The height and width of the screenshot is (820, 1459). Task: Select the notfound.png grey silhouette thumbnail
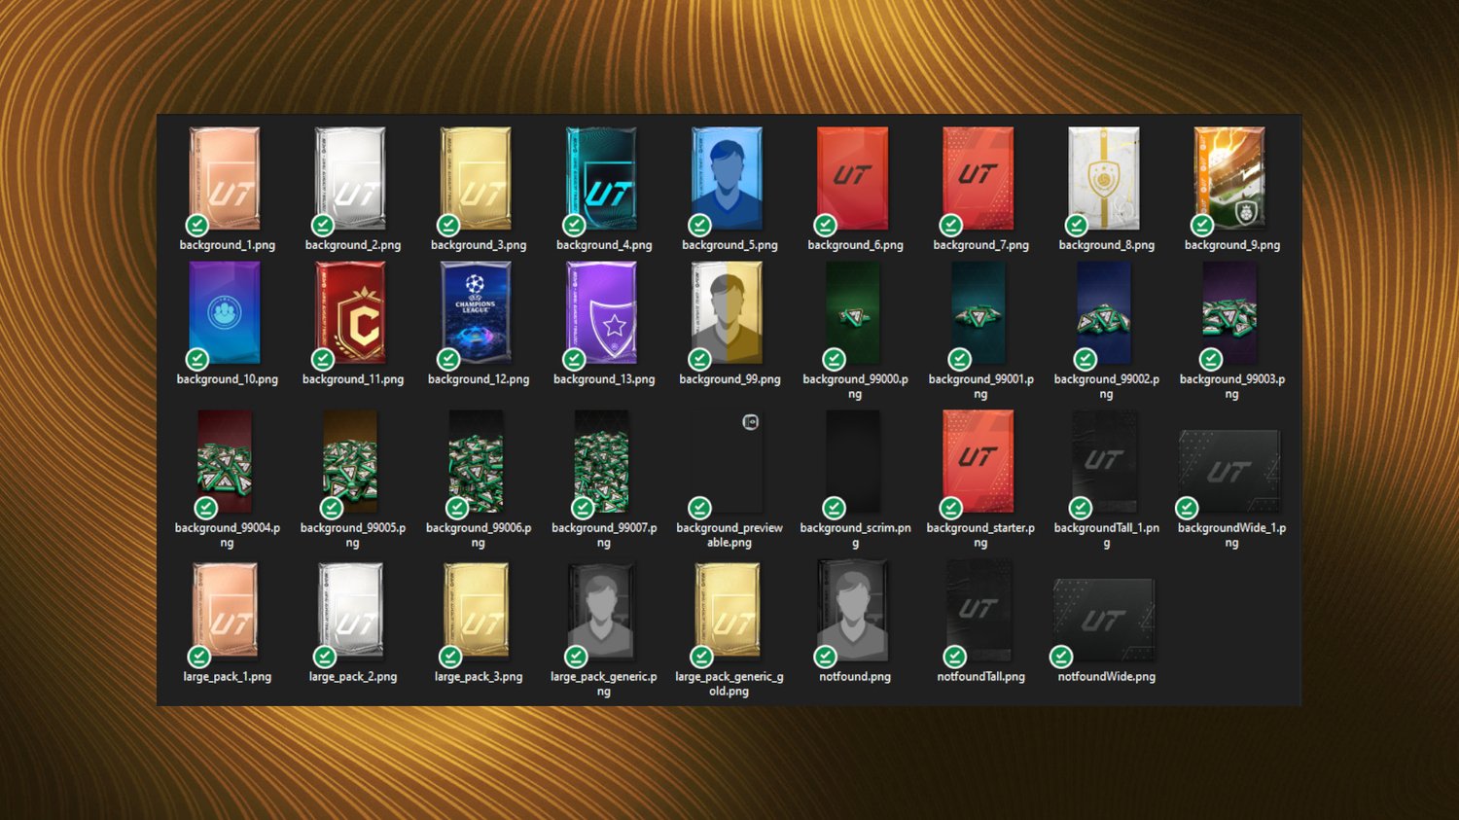[x=852, y=611]
